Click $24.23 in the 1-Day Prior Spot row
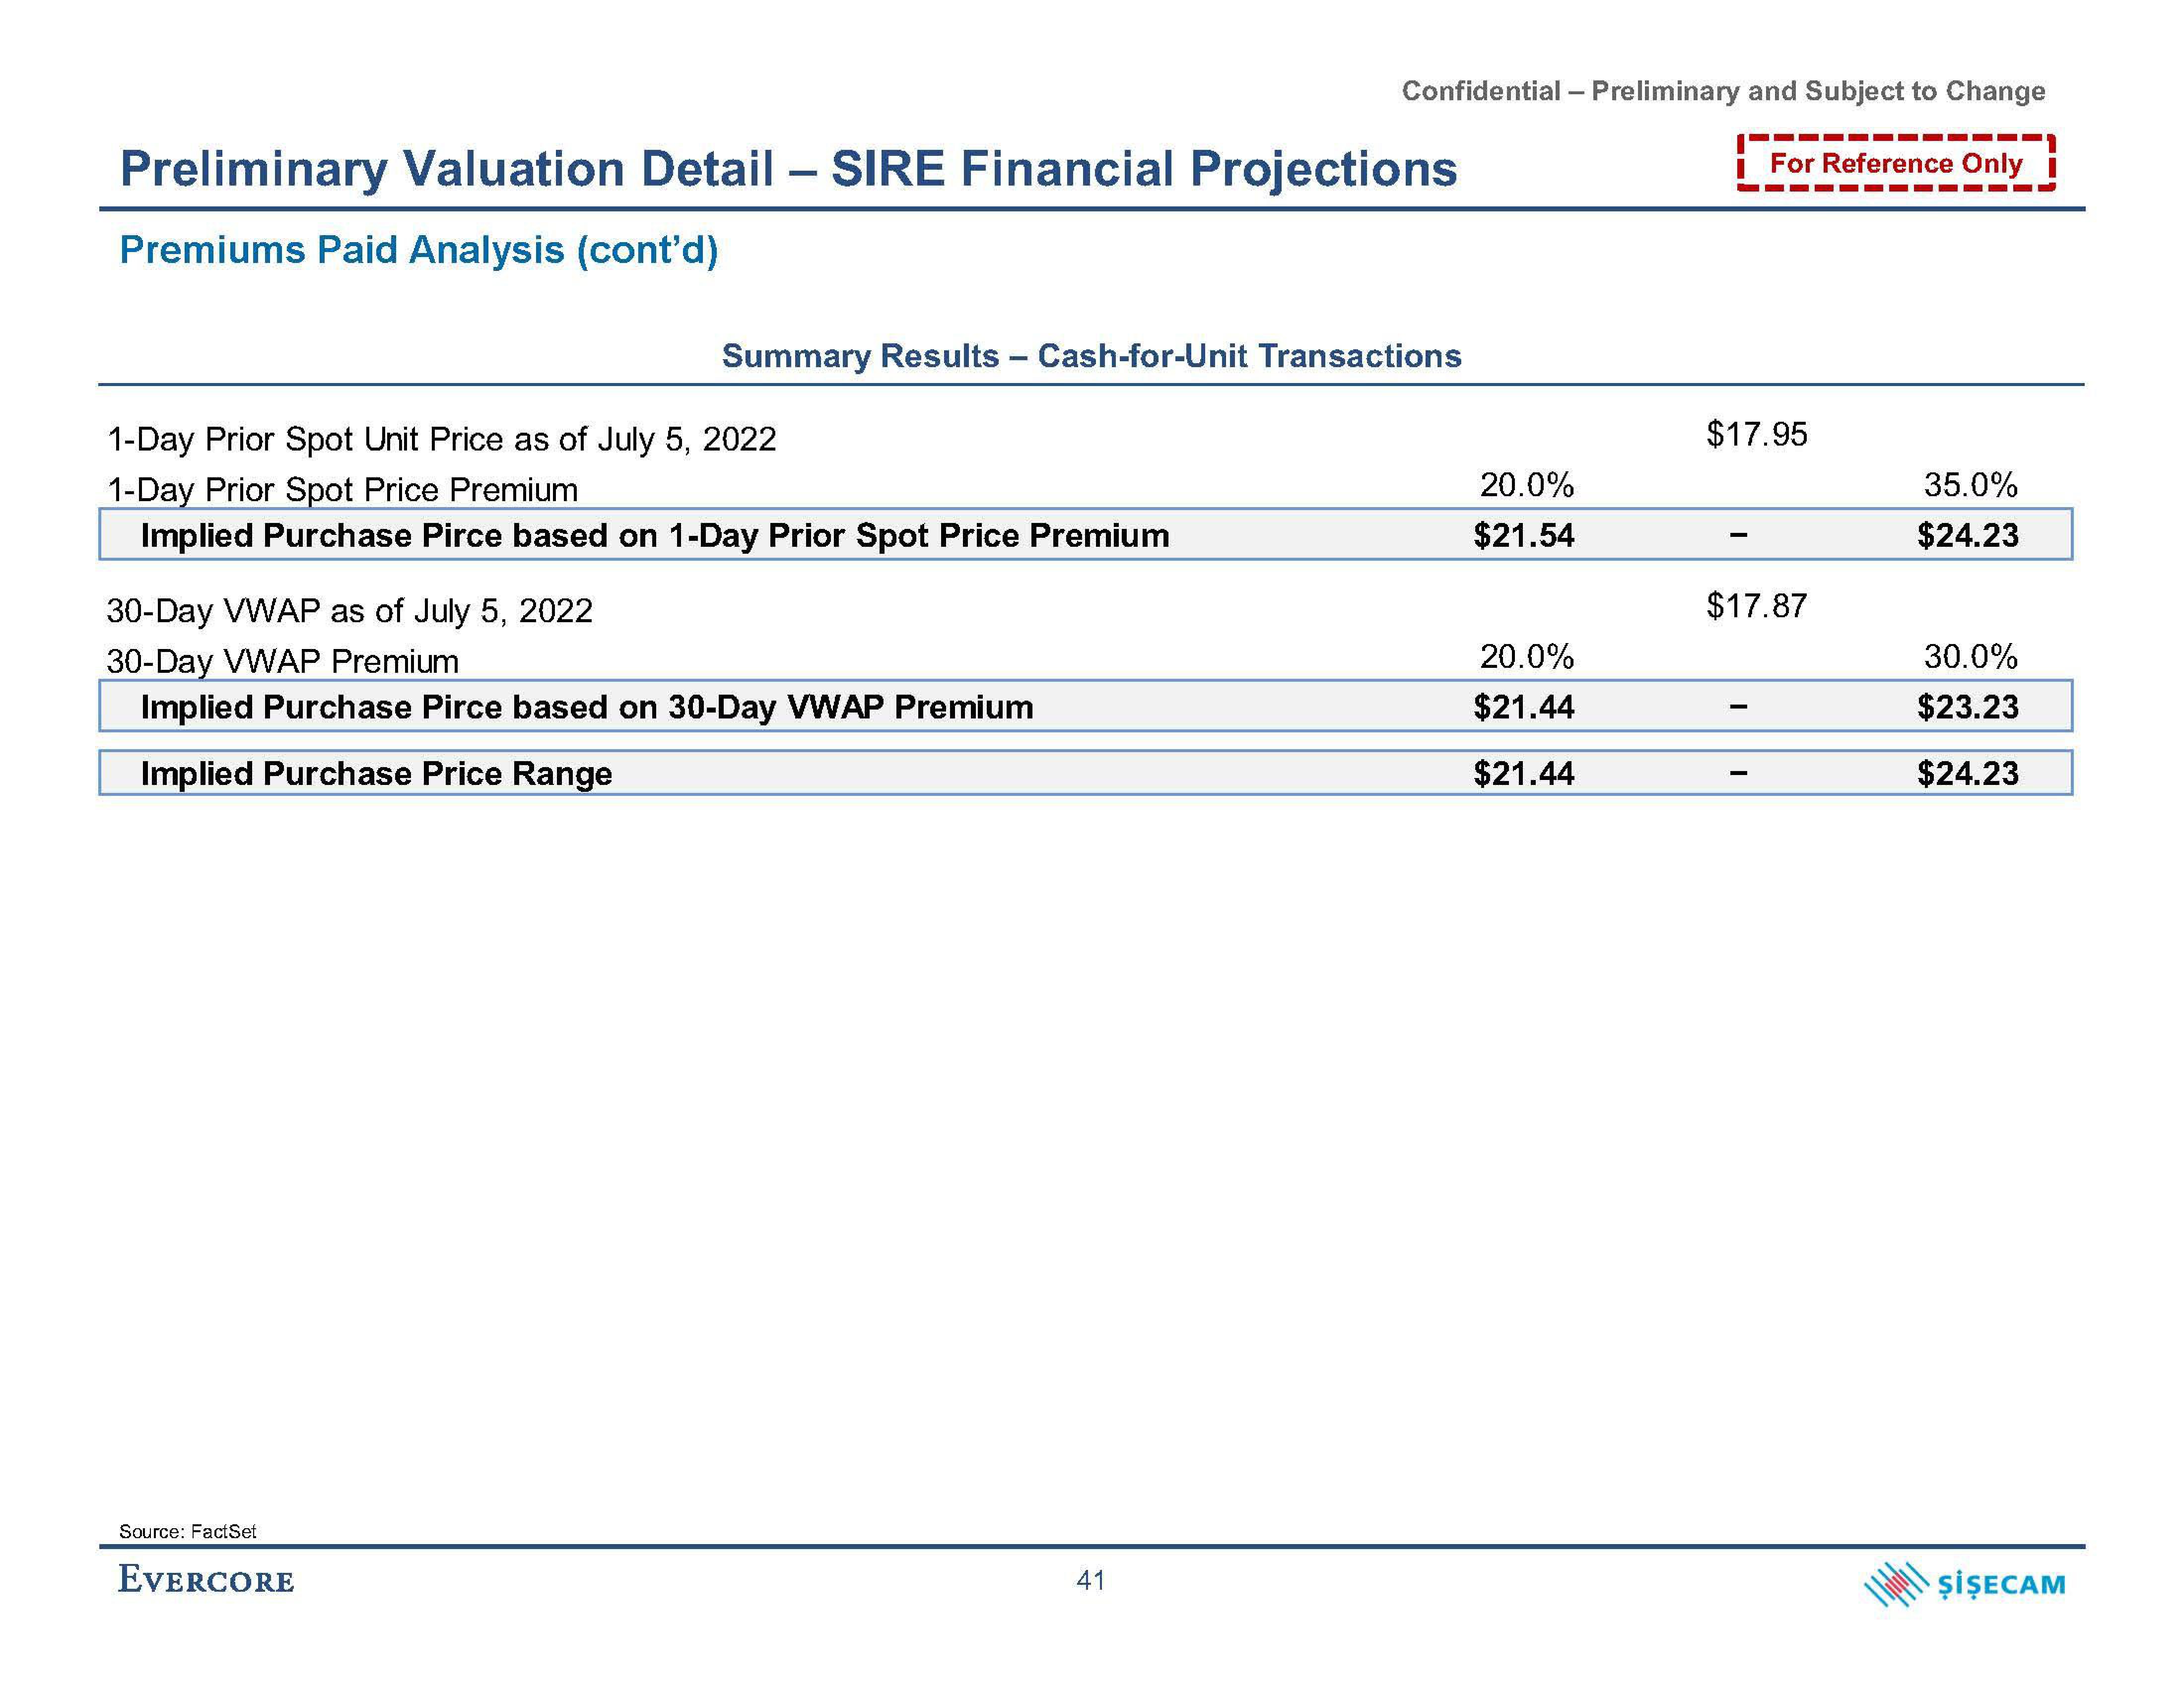The image size is (2184, 1687). click(x=1968, y=536)
